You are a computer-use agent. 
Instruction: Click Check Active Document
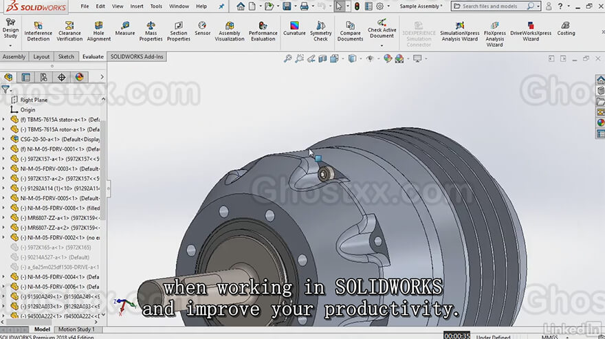click(382, 29)
